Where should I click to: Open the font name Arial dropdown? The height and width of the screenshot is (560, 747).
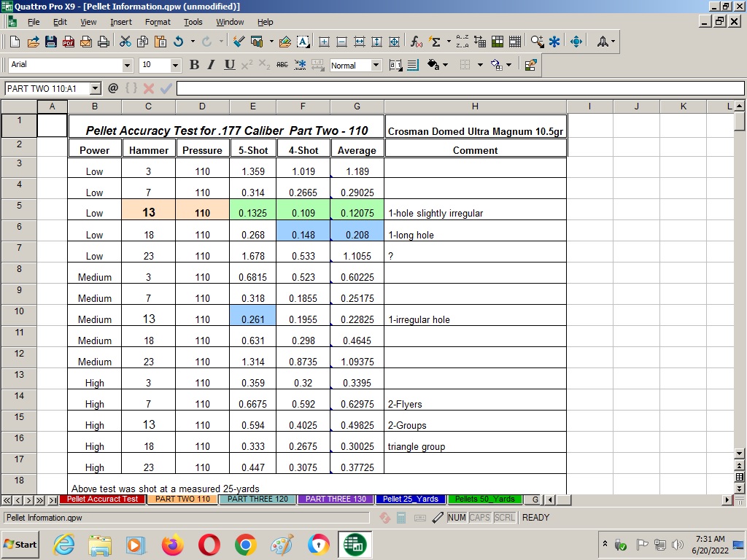(127, 65)
